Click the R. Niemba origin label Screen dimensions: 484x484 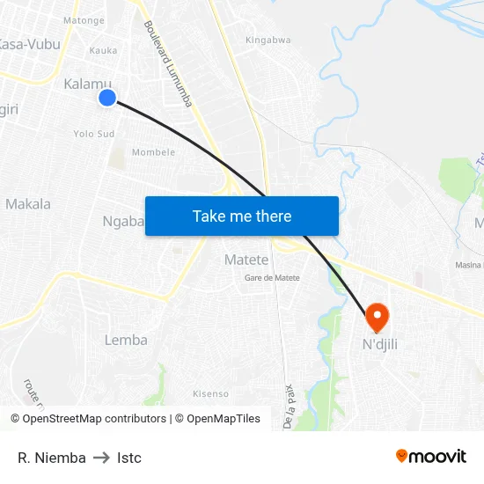tap(52, 458)
